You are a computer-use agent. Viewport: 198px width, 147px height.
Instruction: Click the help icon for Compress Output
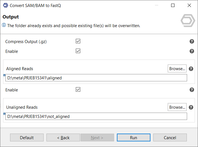pos(192,41)
